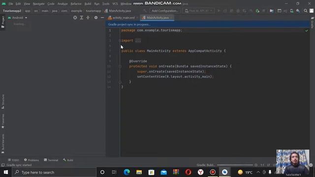The height and width of the screenshot is (177, 315).
Task: Open the Window menu
Action: 126,4
